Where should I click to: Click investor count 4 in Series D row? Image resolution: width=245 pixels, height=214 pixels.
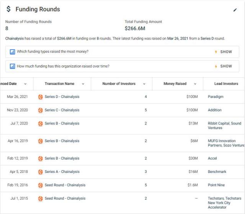click(x=145, y=97)
